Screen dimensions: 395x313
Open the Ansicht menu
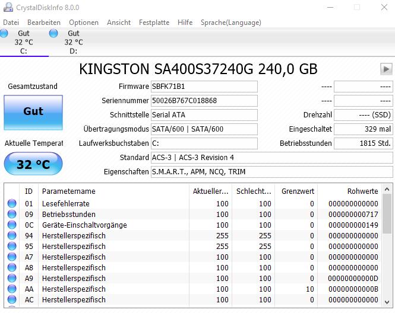point(119,23)
